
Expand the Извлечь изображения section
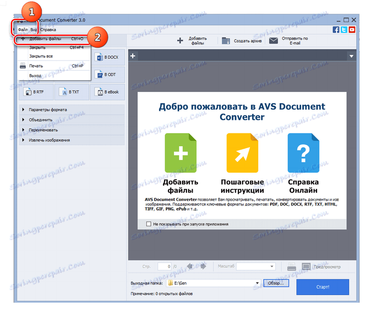(x=72, y=140)
